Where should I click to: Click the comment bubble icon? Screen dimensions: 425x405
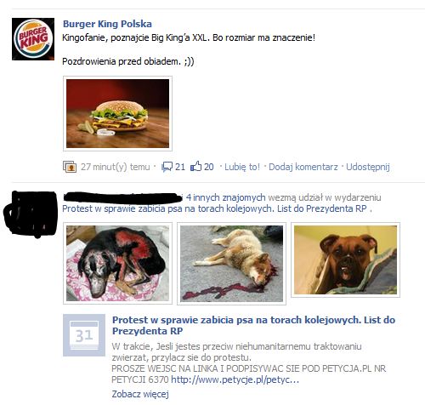[x=167, y=167]
